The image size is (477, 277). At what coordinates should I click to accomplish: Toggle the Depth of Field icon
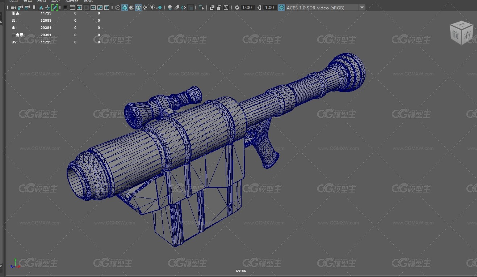point(191,8)
